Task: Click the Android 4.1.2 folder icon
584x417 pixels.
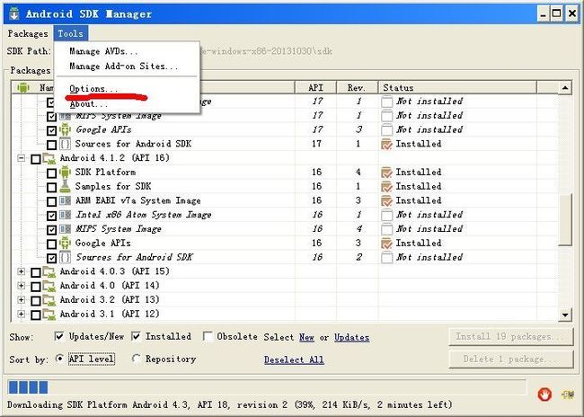Action: [x=49, y=158]
